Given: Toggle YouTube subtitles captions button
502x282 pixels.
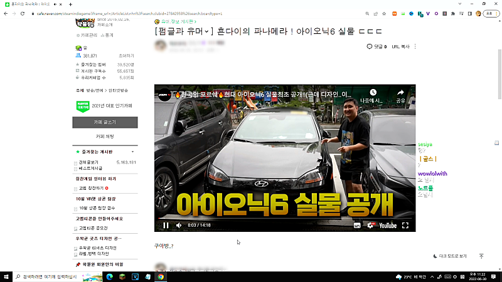Looking at the screenshot, I should coord(357,226).
